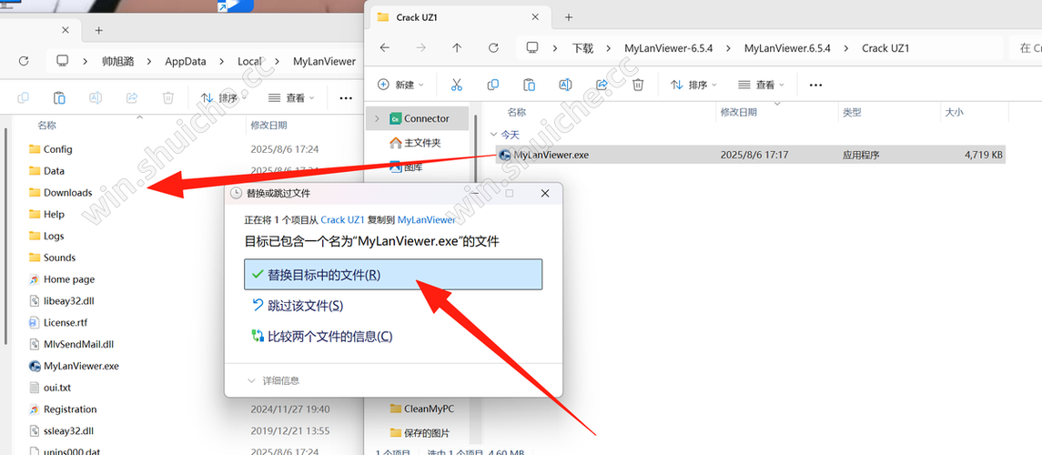Image resolution: width=1042 pixels, height=455 pixels.
Task: Click the AppData breadcrumb in MyLanViewer window
Action: [186, 61]
